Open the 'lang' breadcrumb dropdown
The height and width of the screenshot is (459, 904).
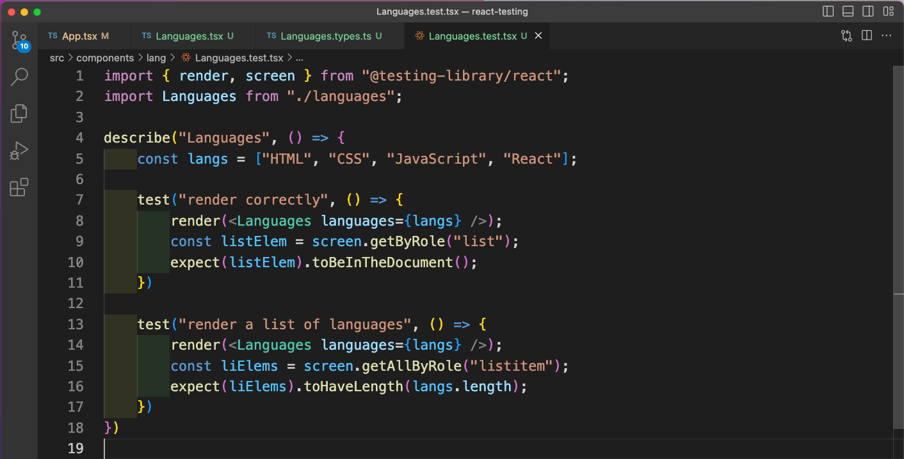[156, 58]
